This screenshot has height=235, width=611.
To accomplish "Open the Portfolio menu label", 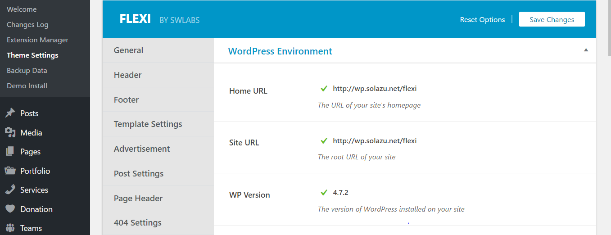I will (35, 171).
